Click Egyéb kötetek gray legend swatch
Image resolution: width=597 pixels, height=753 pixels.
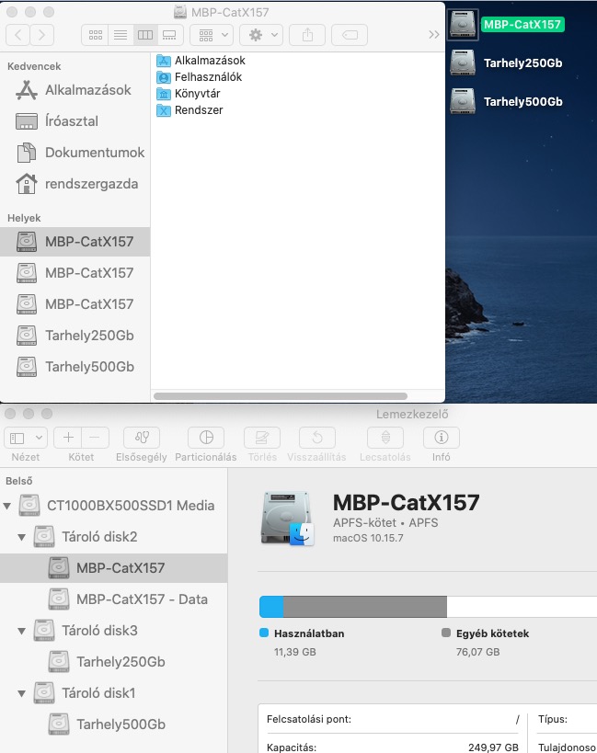[446, 633]
